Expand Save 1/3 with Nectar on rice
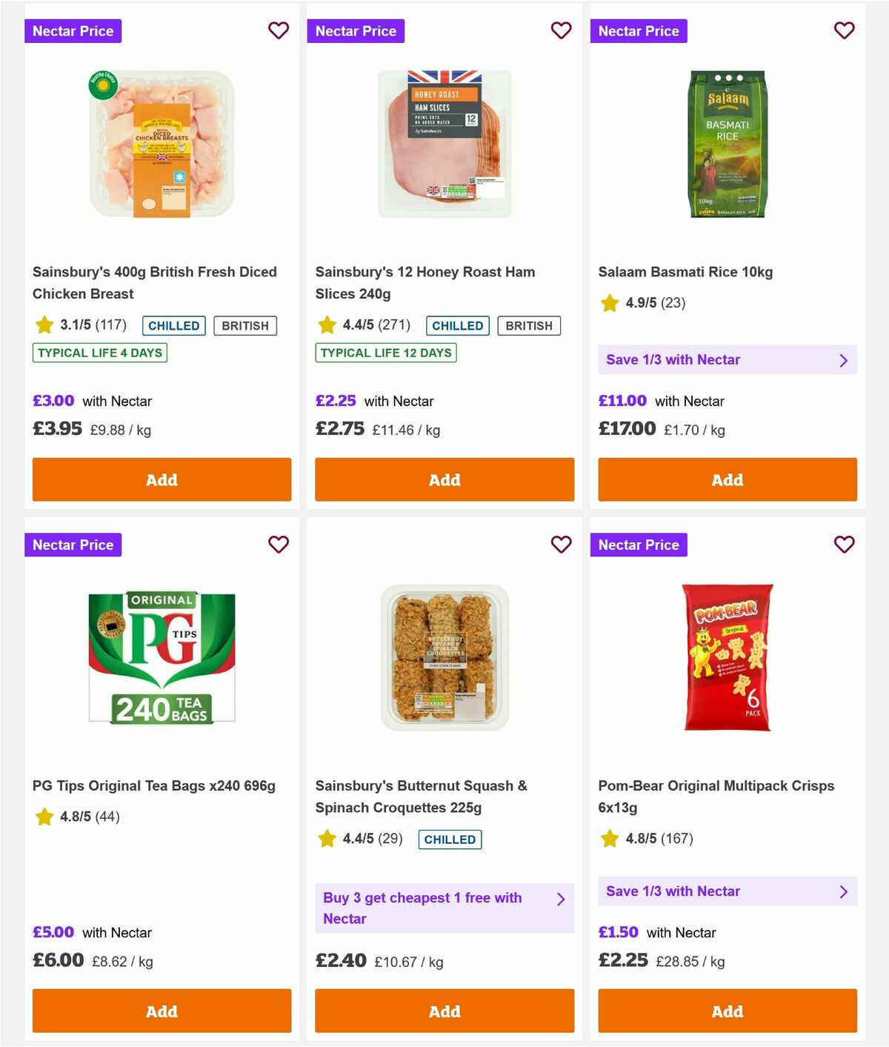Image resolution: width=889 pixels, height=1047 pixels. pos(727,360)
